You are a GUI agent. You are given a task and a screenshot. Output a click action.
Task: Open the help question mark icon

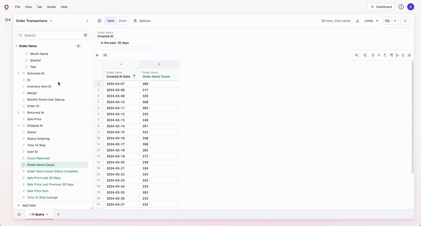[401, 7]
